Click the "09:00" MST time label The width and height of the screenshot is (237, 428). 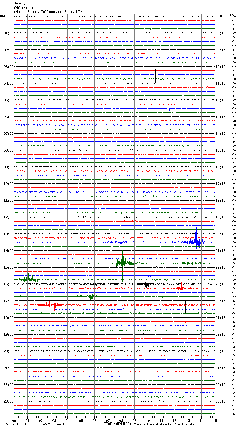coord(9,167)
